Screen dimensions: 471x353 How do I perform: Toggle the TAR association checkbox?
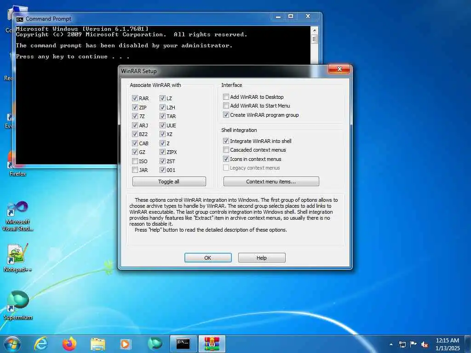(162, 116)
